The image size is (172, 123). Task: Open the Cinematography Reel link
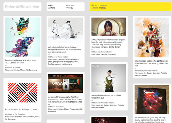pyautogui.click(x=65, y=97)
